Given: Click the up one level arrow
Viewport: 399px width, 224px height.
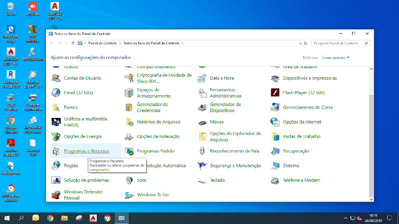Looking at the screenshot, I should click(73, 43).
